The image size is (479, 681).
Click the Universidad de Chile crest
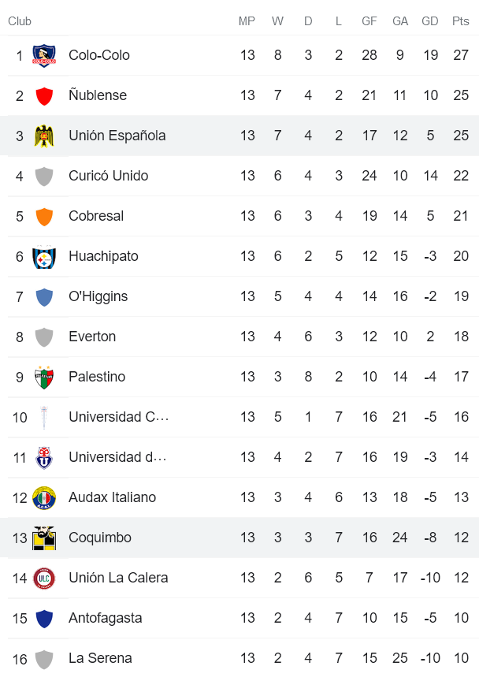coord(45,457)
